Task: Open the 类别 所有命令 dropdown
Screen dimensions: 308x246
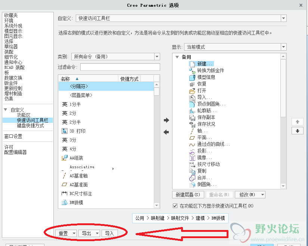Action: coord(157,57)
